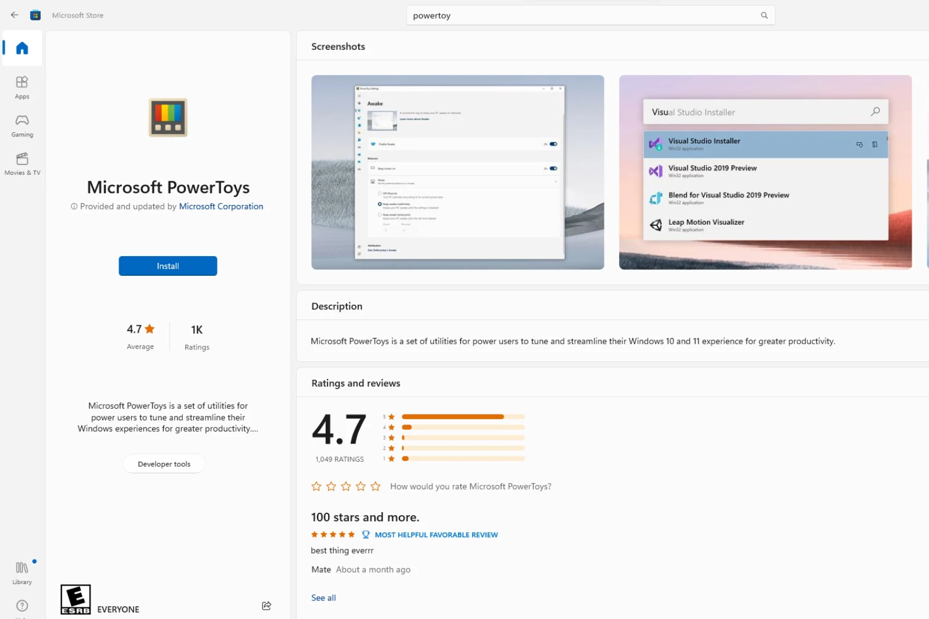Open Help from the question mark icon
The width and height of the screenshot is (929, 619).
pyautogui.click(x=22, y=606)
